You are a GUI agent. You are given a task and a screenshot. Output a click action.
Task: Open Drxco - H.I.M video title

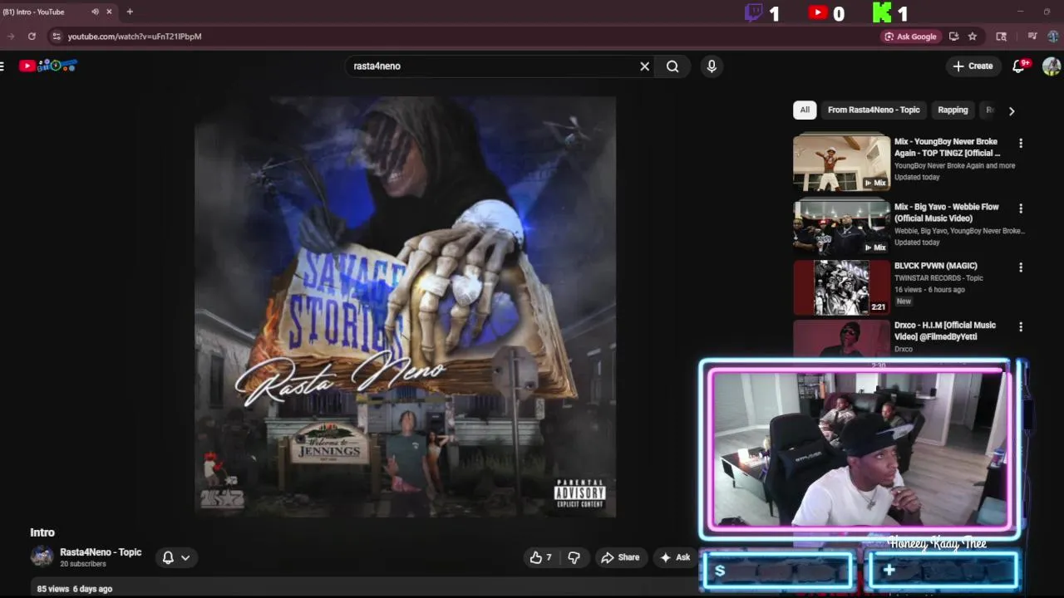[945, 331]
